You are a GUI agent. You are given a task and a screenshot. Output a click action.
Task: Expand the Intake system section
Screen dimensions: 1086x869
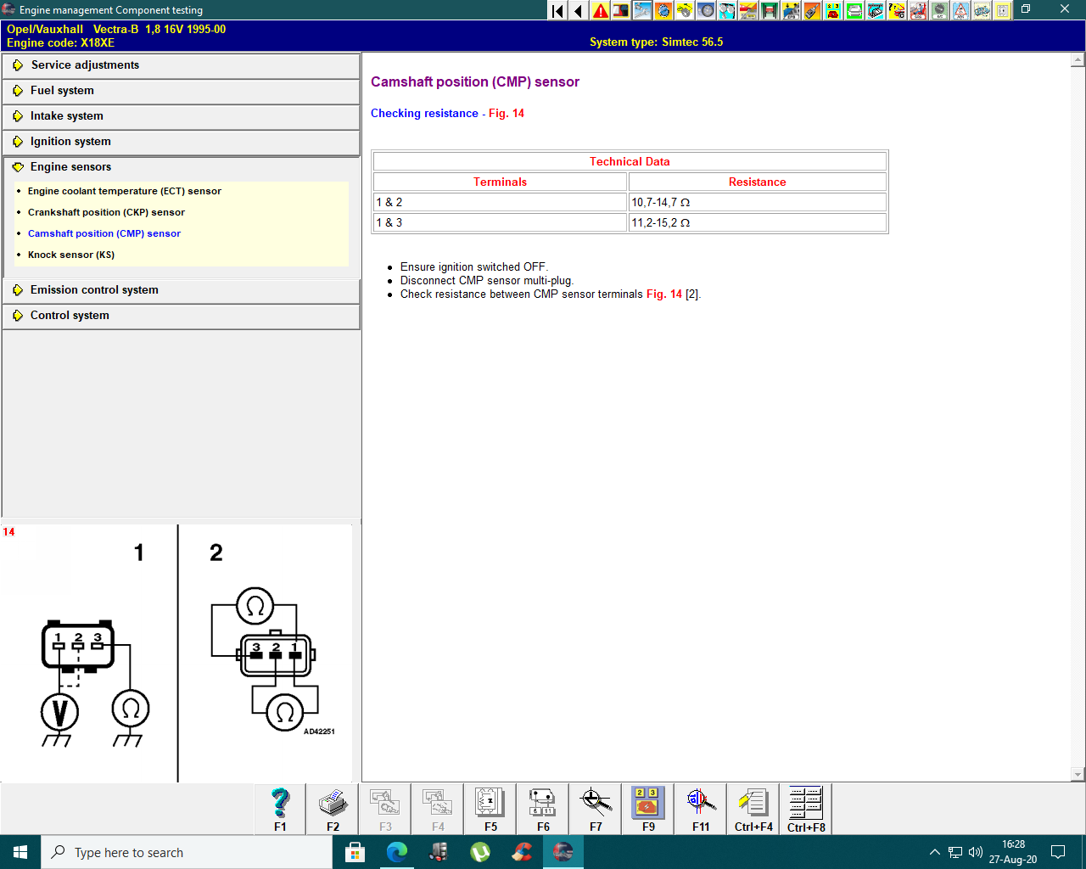pyautogui.click(x=182, y=116)
